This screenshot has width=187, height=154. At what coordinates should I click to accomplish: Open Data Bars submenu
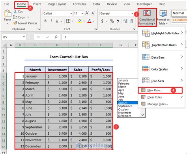(x=161, y=58)
